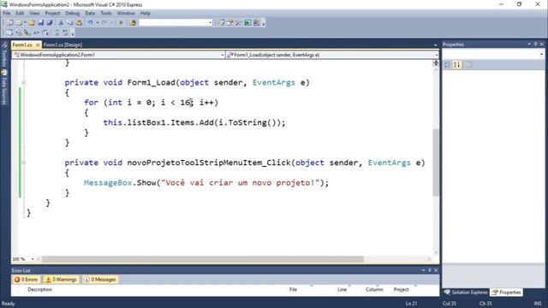Show categorized view in Properties panel
Image resolution: width=548 pixels, height=308 pixels.
coord(448,65)
